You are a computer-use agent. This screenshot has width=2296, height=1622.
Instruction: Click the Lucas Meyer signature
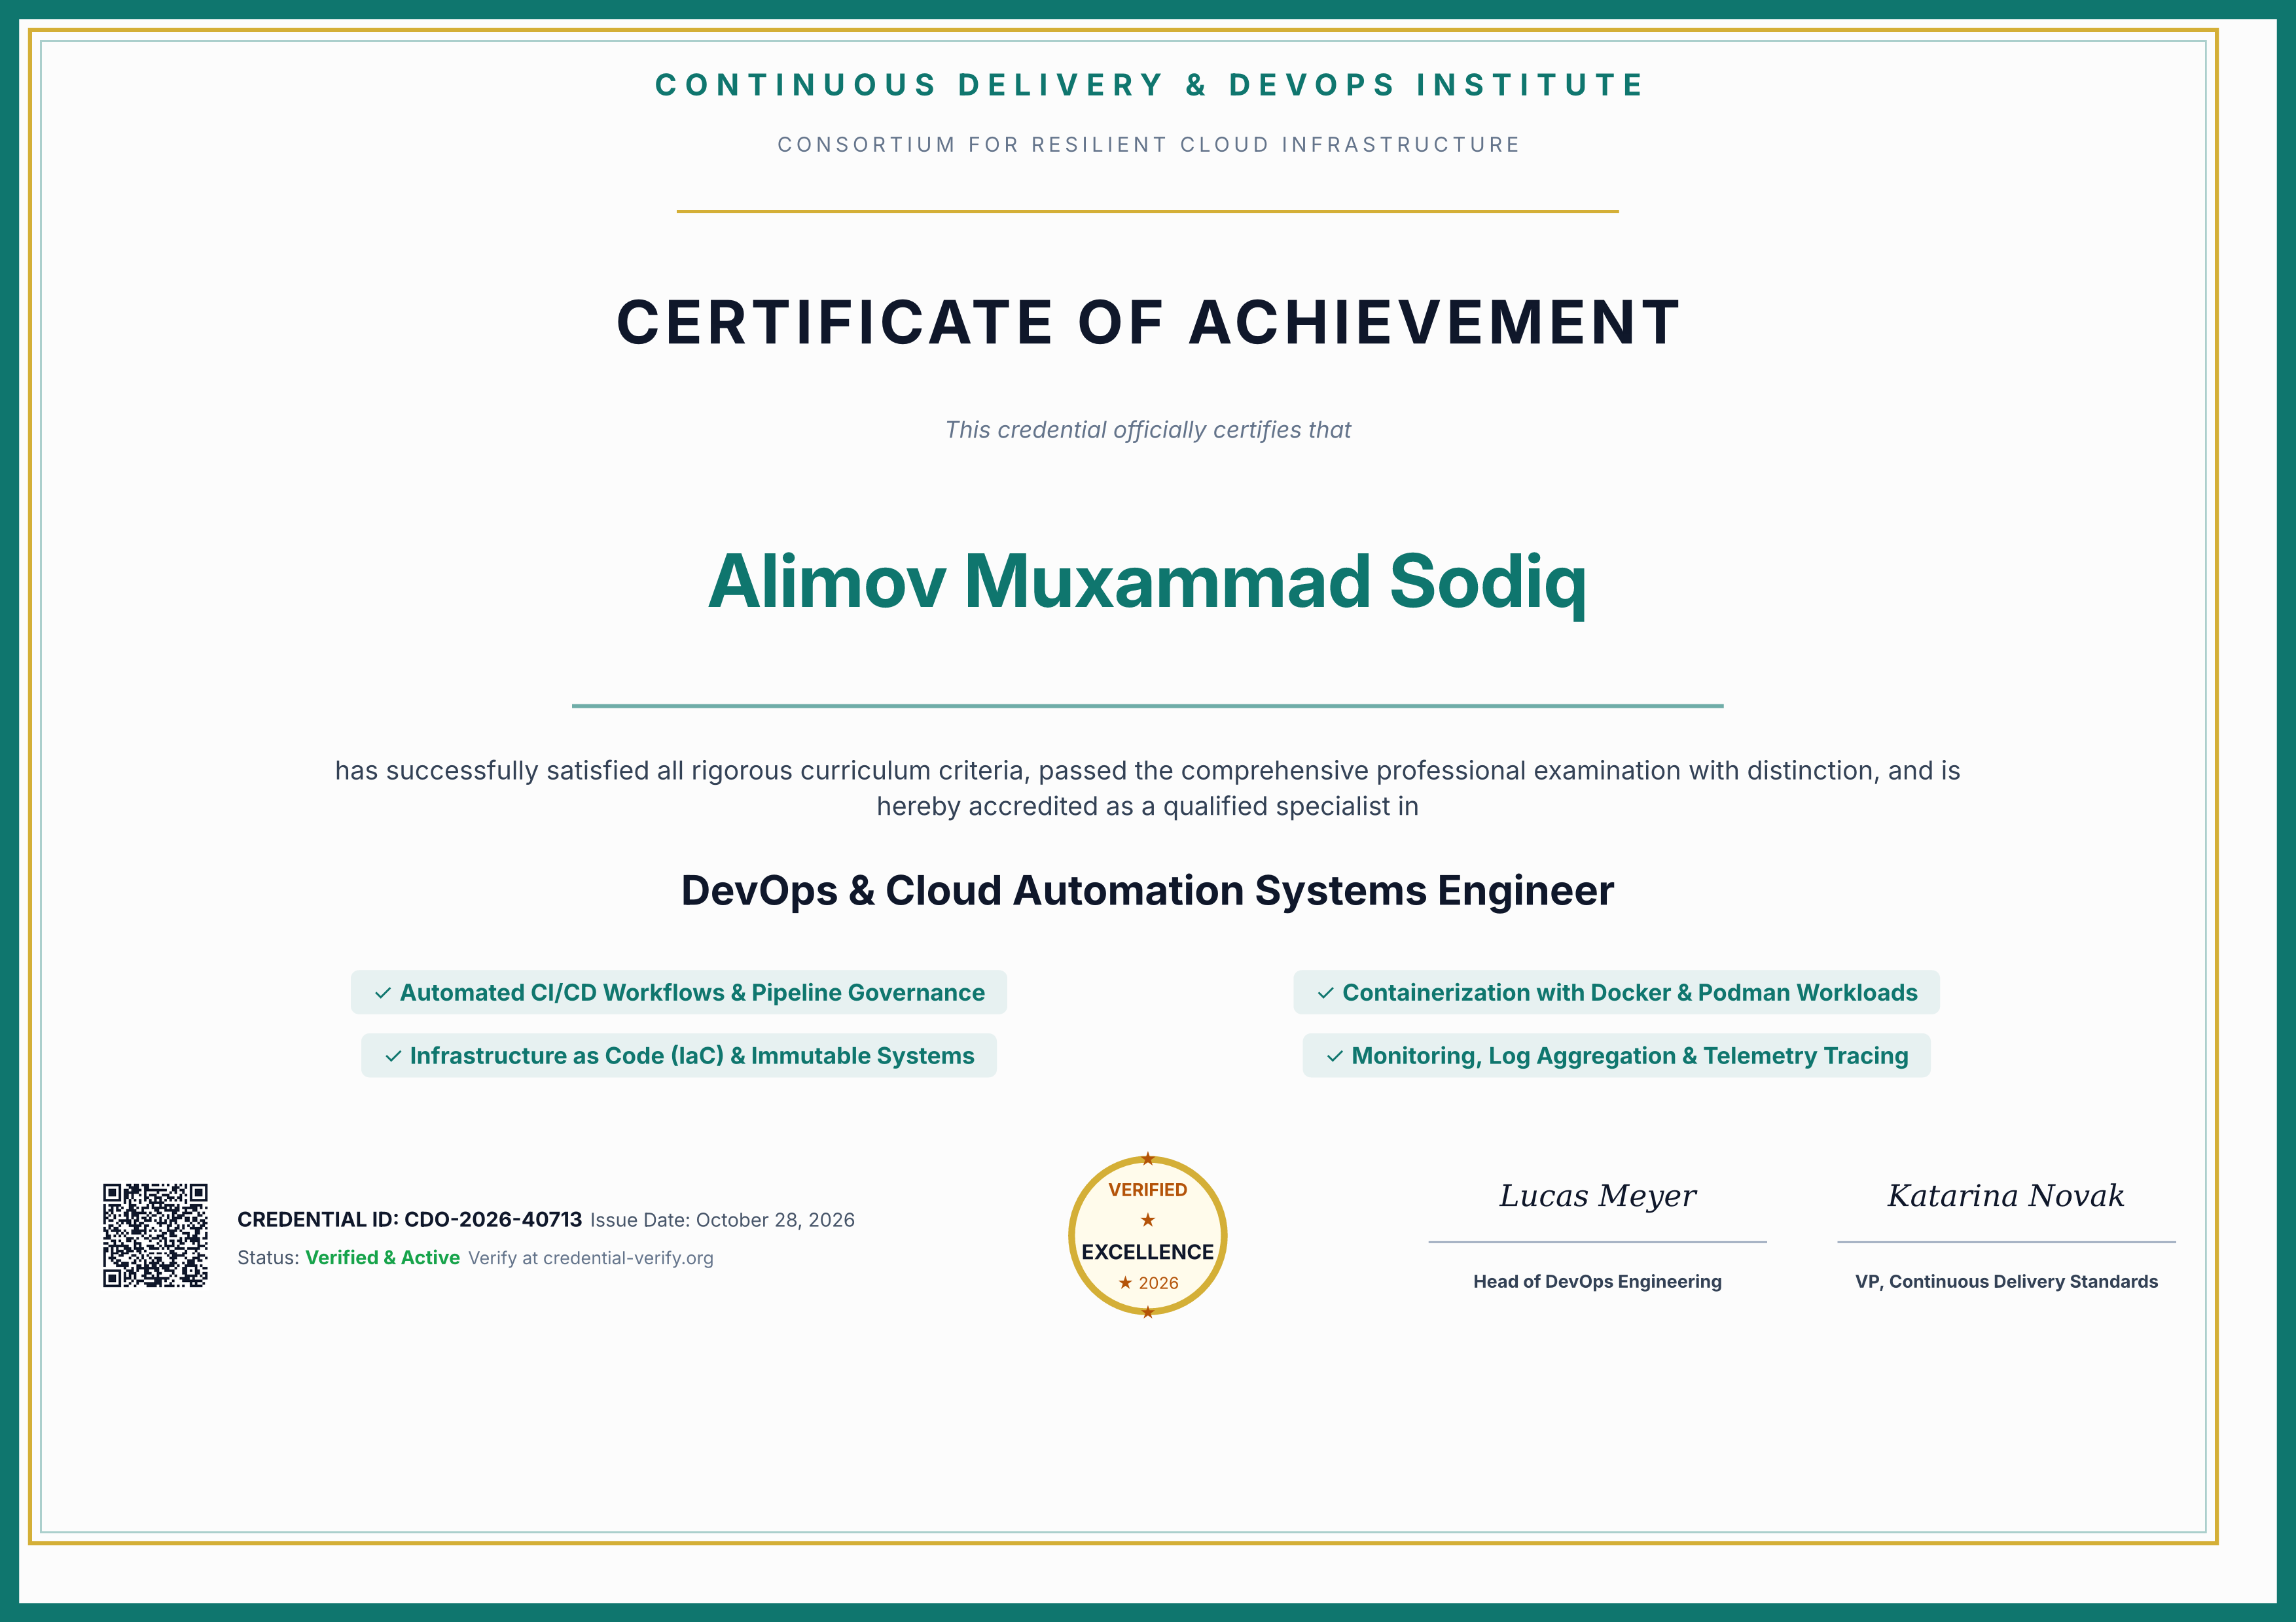pyautogui.click(x=1597, y=1196)
